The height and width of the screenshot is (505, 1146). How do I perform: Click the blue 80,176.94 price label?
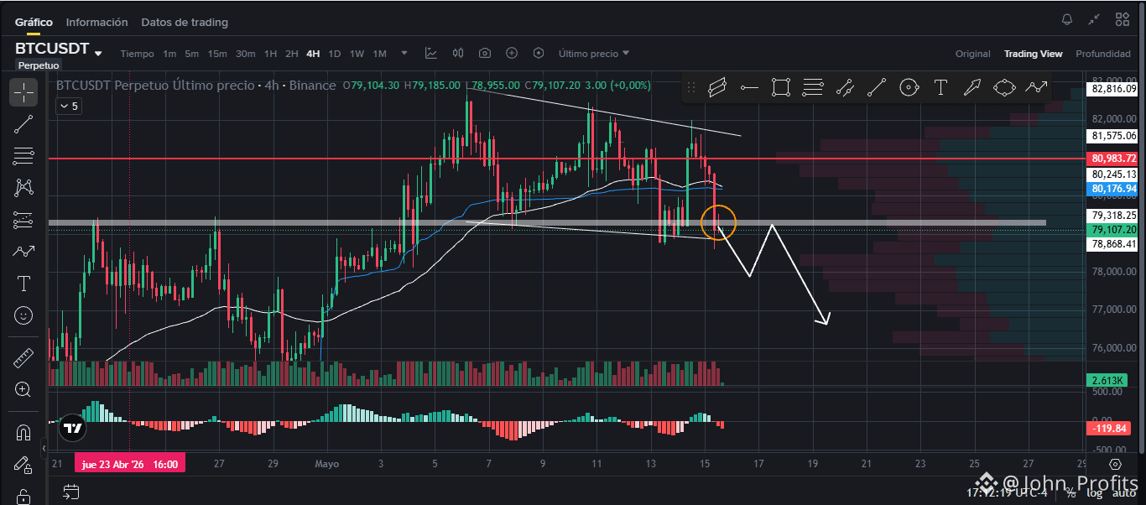1113,189
